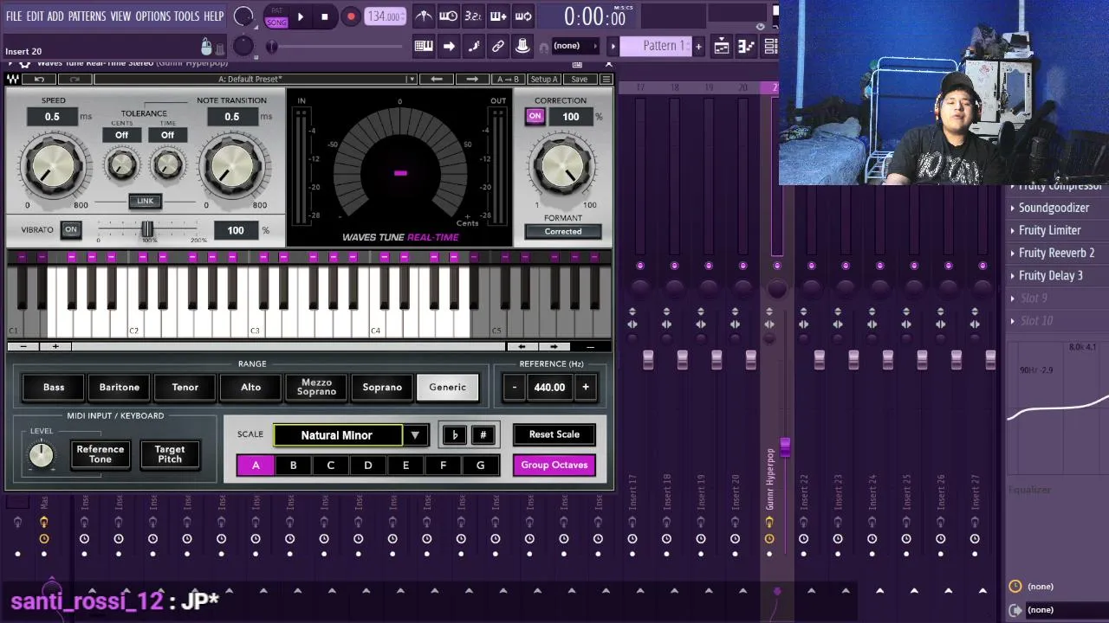
Task: Open the Options menu
Action: point(153,16)
